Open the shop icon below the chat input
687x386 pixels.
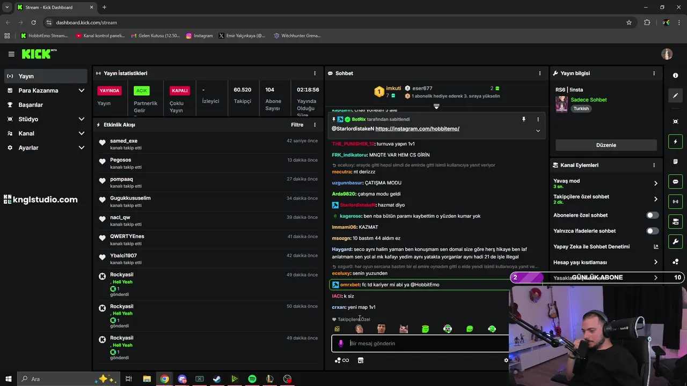pos(361,360)
